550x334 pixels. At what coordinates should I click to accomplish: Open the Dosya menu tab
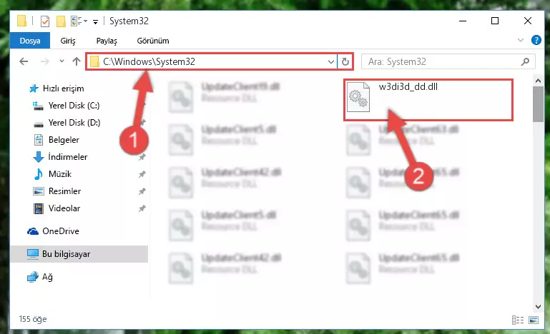(x=30, y=41)
